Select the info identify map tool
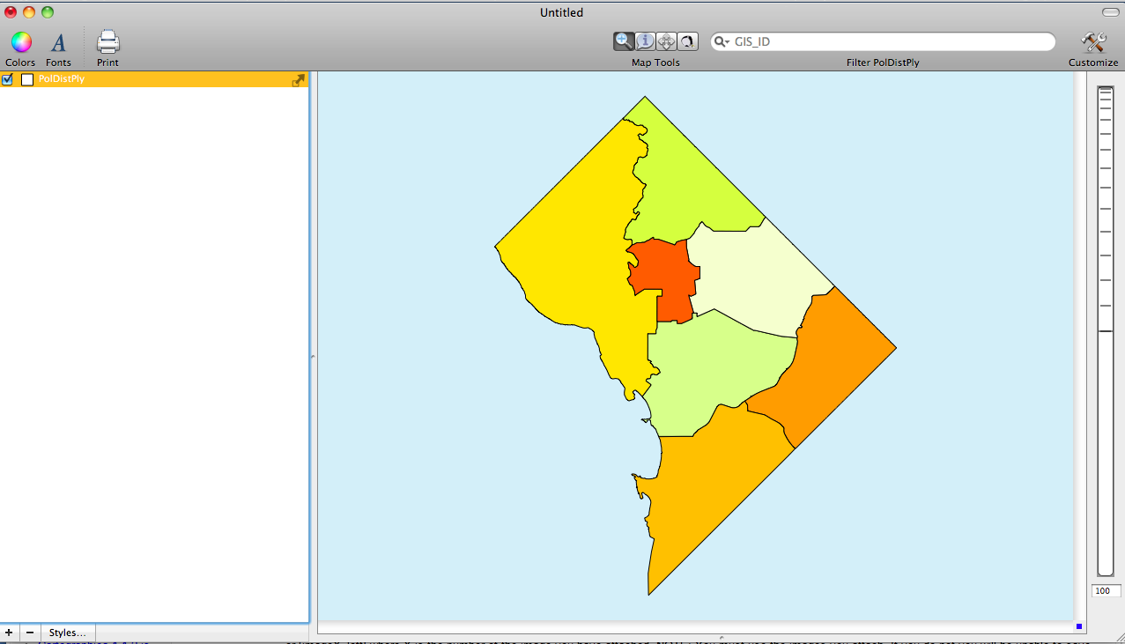 click(x=645, y=41)
